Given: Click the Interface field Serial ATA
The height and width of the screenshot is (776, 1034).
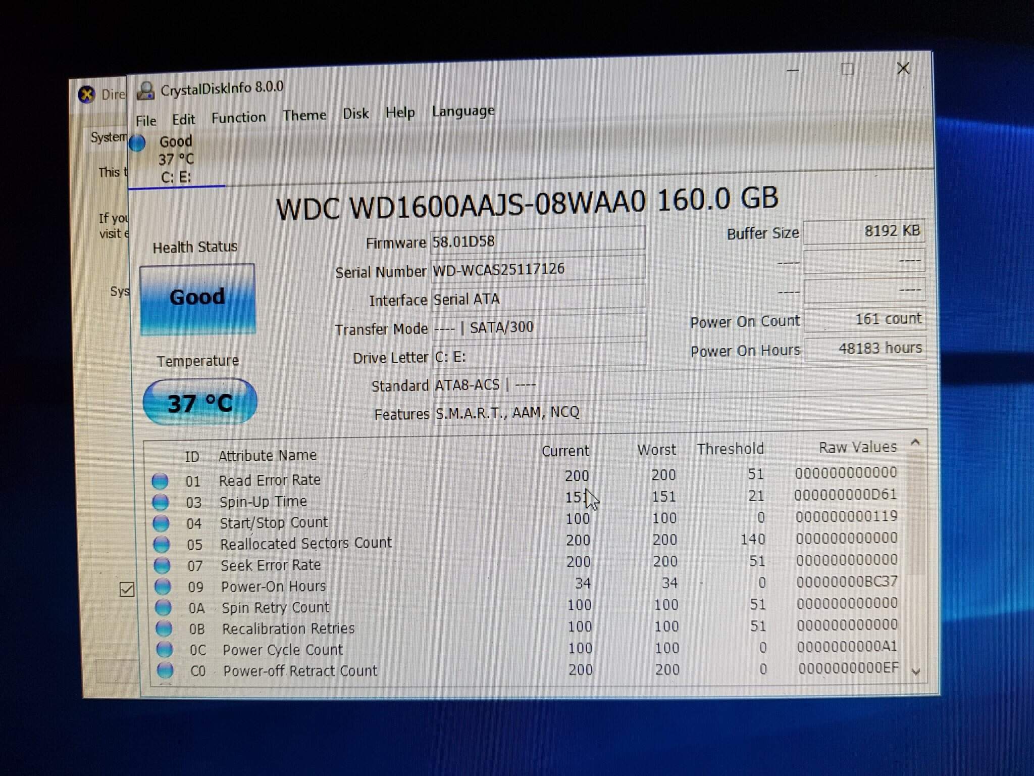Looking at the screenshot, I should click(x=538, y=298).
